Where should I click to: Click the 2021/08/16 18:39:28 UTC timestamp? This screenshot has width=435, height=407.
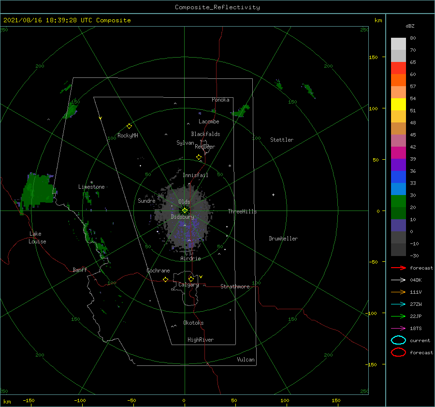coord(48,20)
